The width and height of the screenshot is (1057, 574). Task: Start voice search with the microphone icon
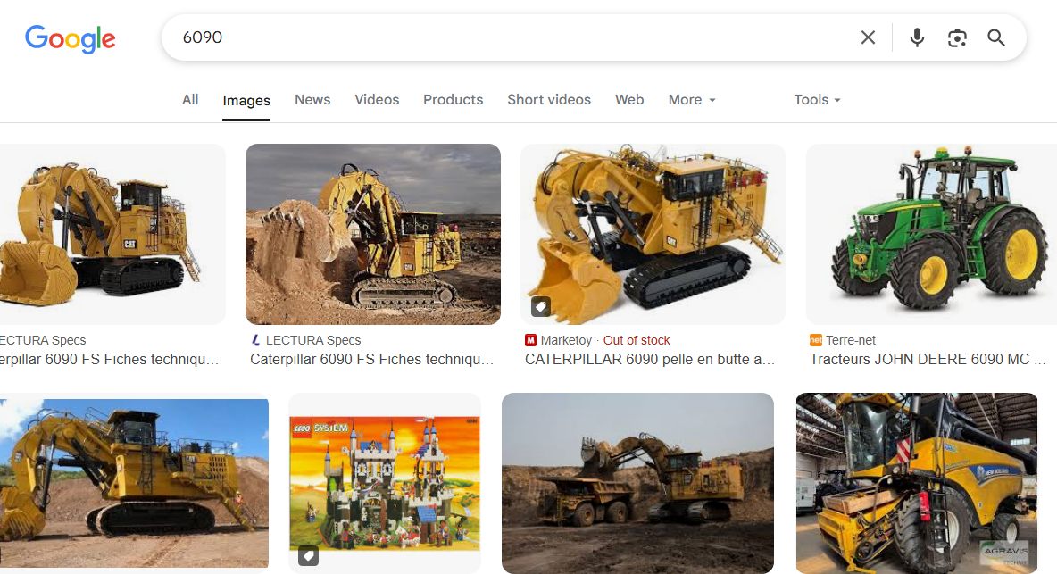point(916,37)
